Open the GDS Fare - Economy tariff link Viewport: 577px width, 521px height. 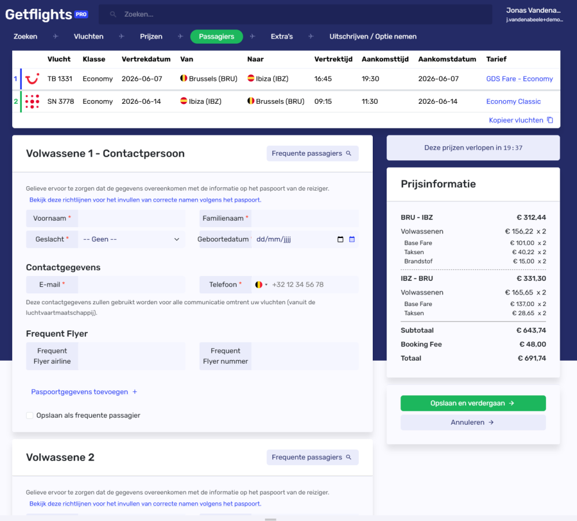(519, 78)
